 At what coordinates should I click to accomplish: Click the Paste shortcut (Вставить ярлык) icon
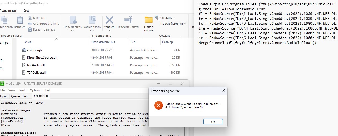(x=30, y=30)
